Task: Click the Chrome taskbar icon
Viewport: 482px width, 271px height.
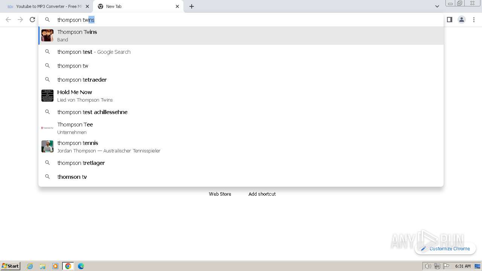Action: pyautogui.click(x=68, y=266)
